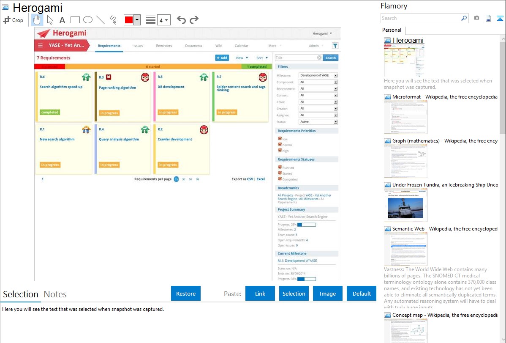Open Semantic Web snapshot title
This screenshot has width=506, height=343.
click(x=445, y=228)
